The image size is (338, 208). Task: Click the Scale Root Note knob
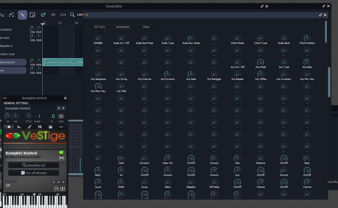(144, 39)
